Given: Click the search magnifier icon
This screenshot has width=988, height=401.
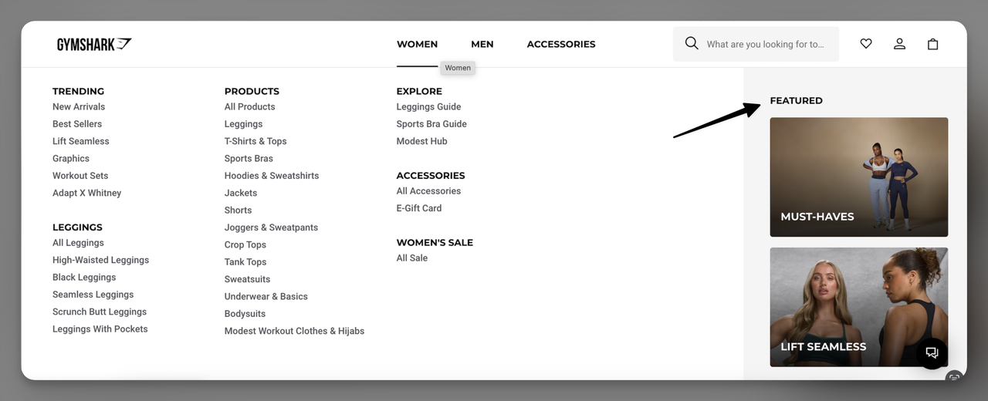Looking at the screenshot, I should (692, 43).
